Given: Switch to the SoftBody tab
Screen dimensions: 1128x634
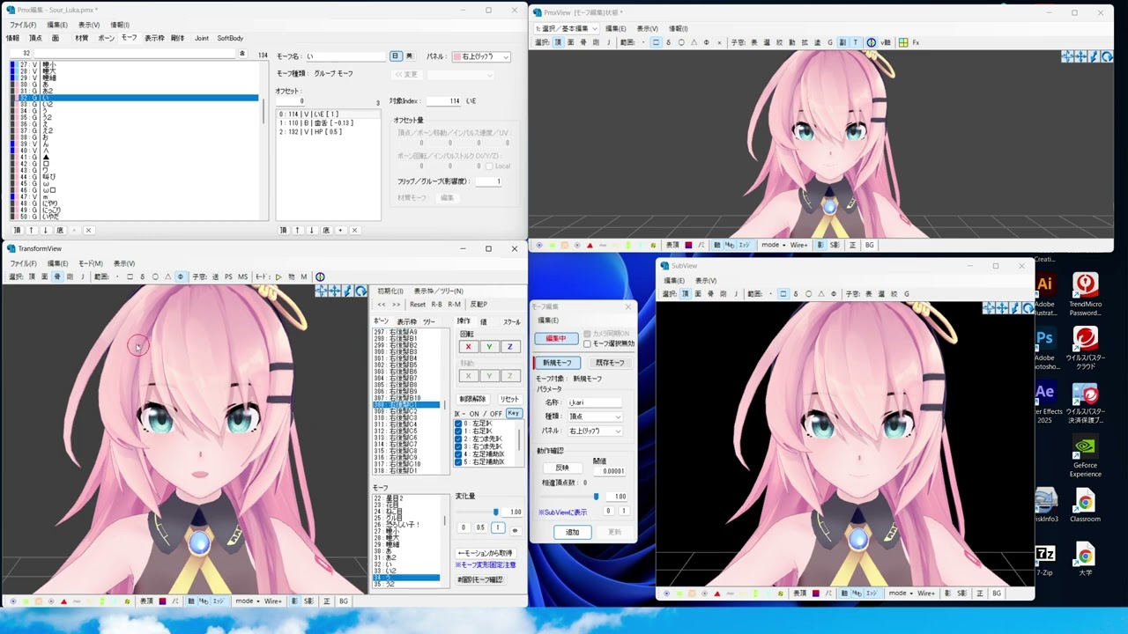Looking at the screenshot, I should coord(230,38).
